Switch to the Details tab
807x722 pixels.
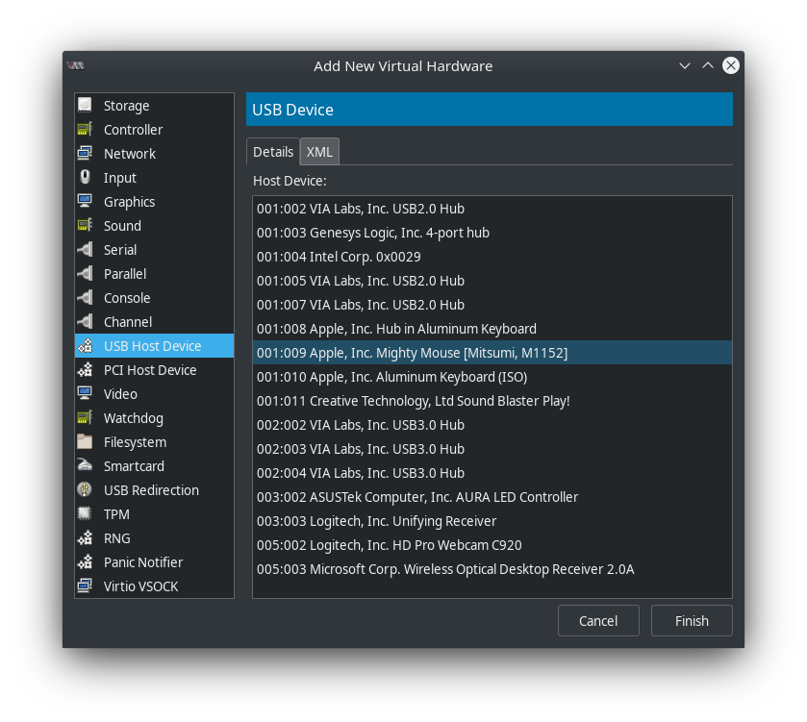click(x=273, y=152)
